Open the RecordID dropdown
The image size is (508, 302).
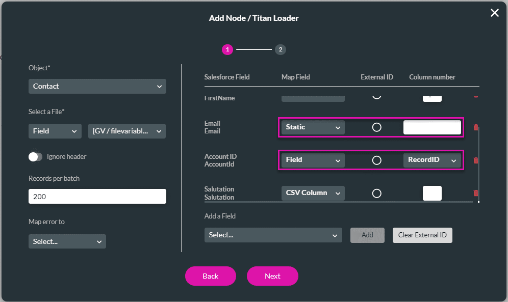(432, 160)
